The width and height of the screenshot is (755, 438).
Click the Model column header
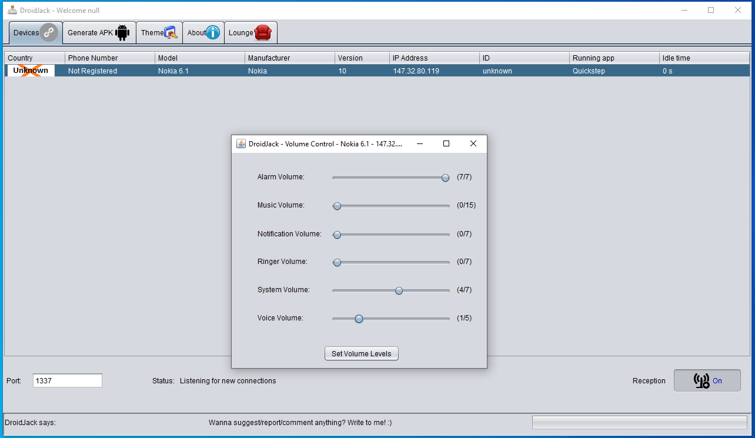[x=200, y=58]
